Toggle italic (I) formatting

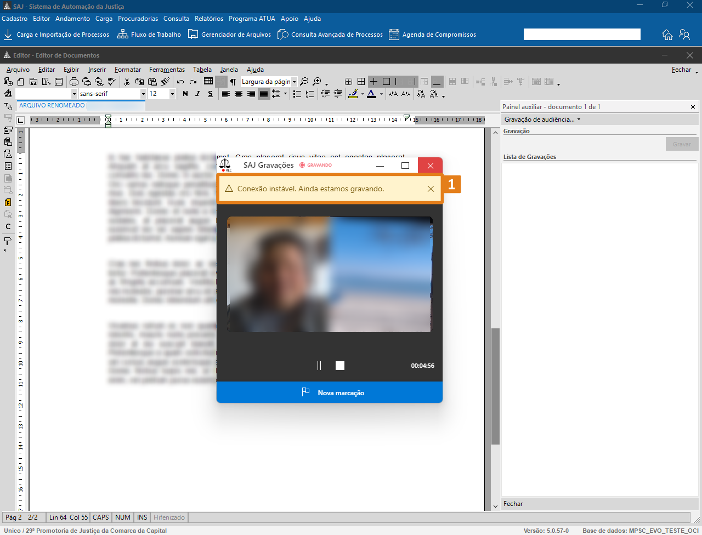tap(198, 94)
